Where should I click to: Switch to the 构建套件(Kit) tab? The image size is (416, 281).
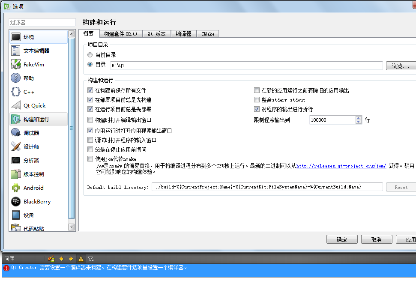[x=121, y=34]
